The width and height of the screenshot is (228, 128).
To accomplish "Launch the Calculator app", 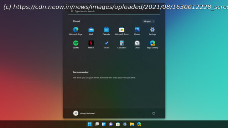I will point(122,44).
